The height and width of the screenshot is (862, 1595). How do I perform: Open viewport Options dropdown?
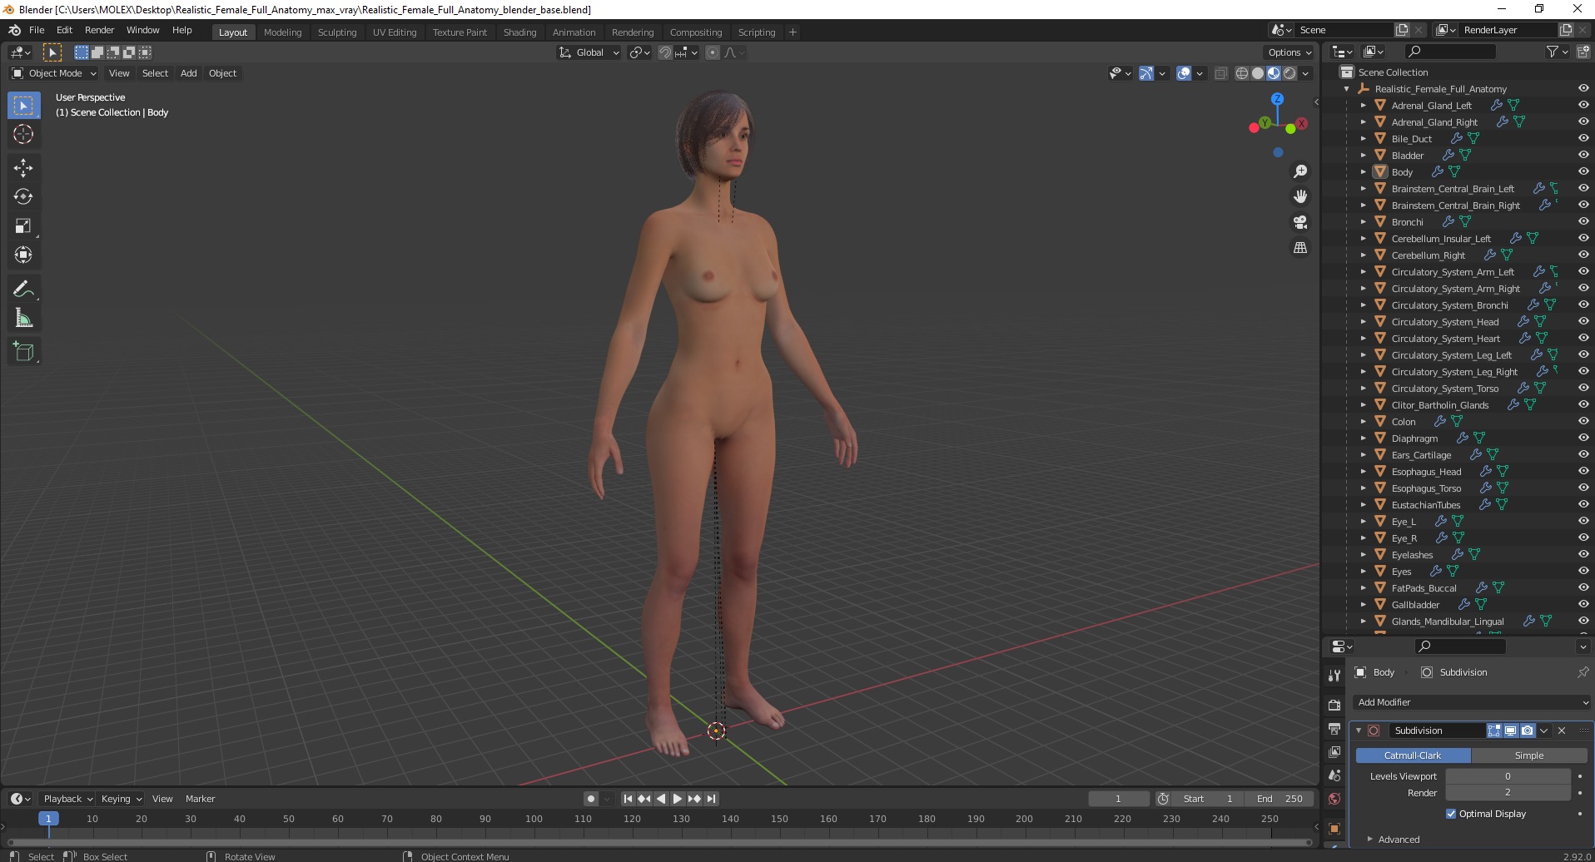(x=1289, y=52)
